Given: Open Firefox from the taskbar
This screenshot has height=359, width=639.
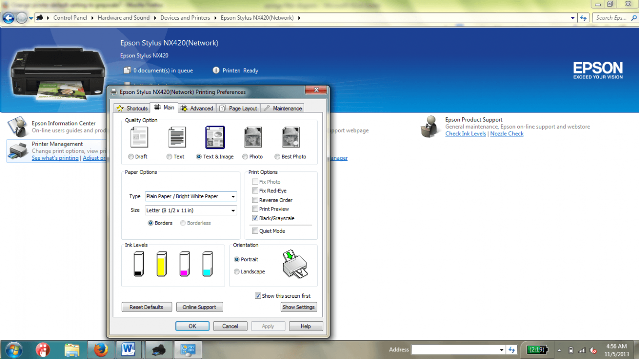Looking at the screenshot, I should tap(101, 350).
